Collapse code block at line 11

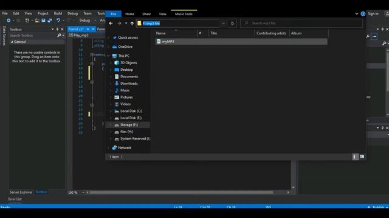tap(92, 54)
